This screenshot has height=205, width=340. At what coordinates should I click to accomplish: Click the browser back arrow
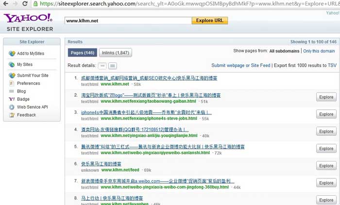click(x=5, y=4)
